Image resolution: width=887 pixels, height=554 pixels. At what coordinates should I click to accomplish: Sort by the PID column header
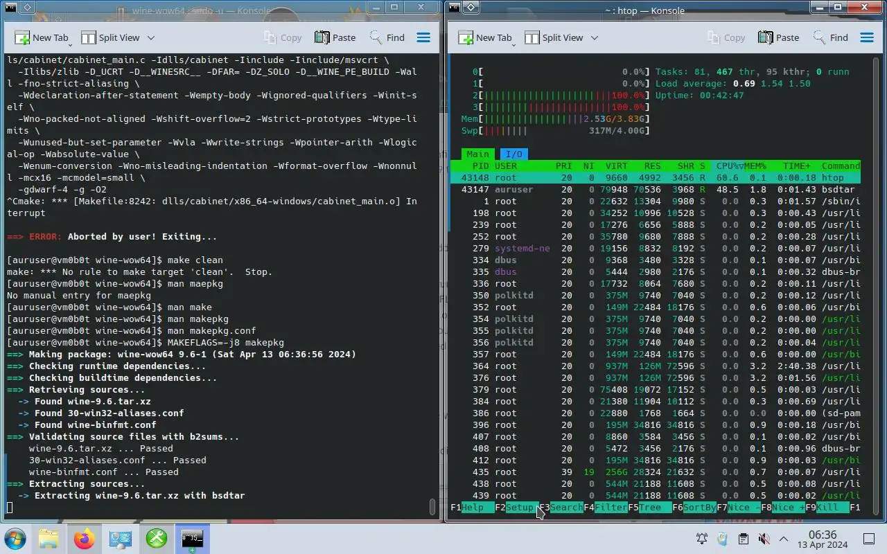tap(480, 166)
